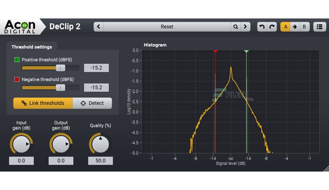The height and width of the screenshot is (190, 329).
Task: Go to the previous preset arrow
Action: tap(98, 27)
